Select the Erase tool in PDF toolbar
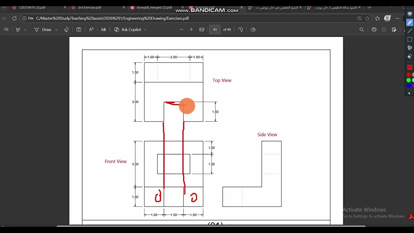 (x=66, y=29)
